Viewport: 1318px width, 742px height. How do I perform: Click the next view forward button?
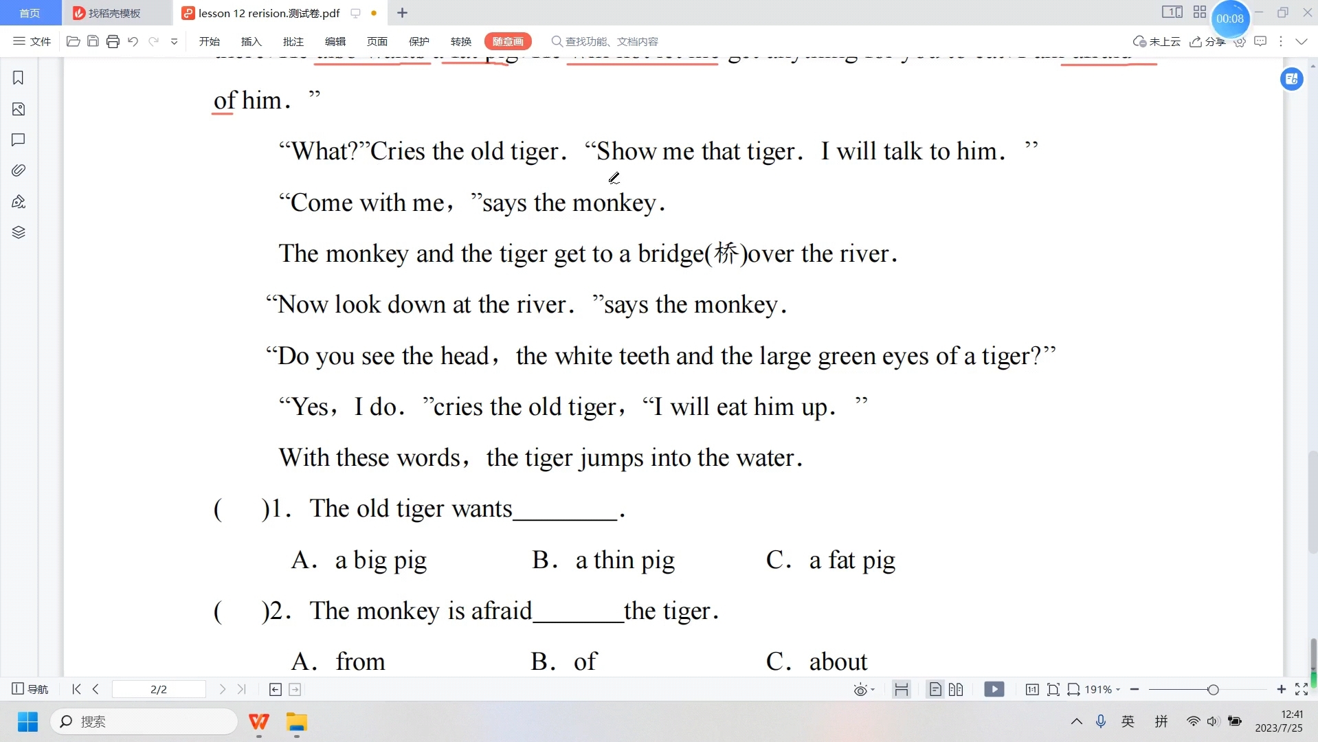(295, 690)
